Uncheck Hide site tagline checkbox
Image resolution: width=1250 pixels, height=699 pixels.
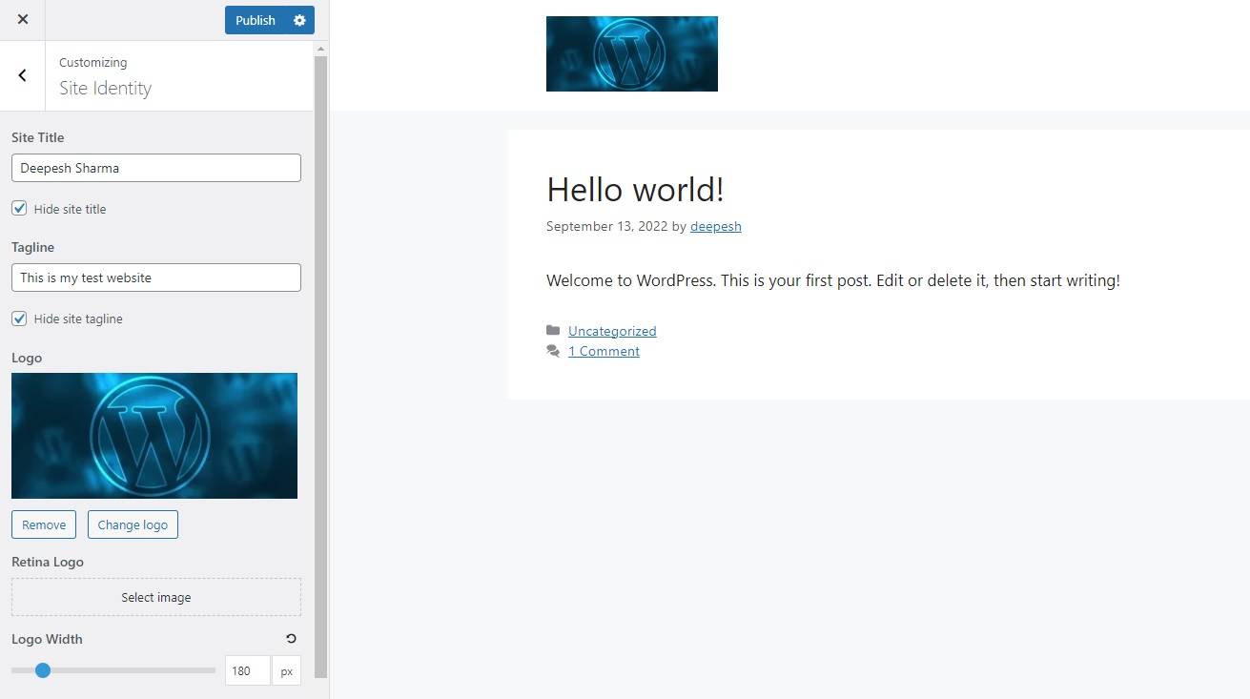click(x=19, y=319)
